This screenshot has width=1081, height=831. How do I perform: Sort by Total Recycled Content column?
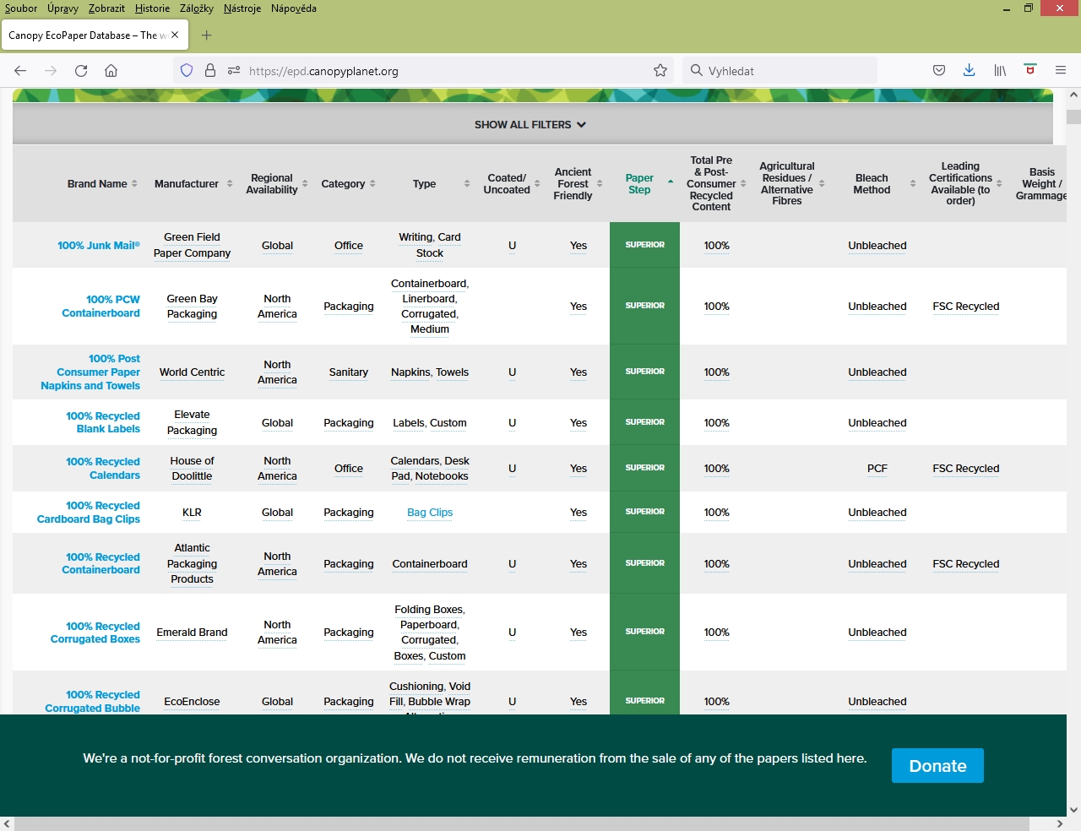click(716, 184)
